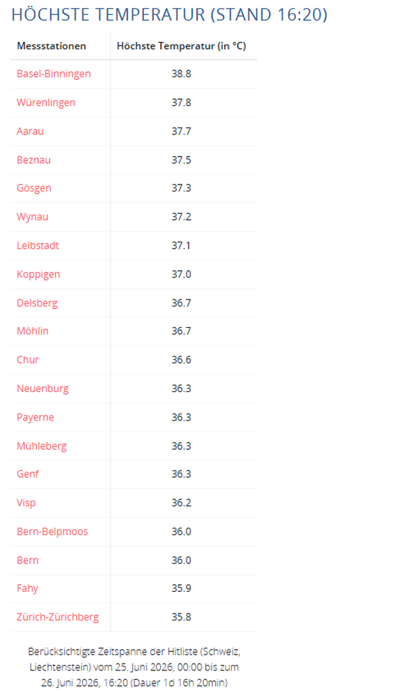This screenshot has width=405, height=697.
Task: Click the Möhlin station link
Action: (33, 331)
